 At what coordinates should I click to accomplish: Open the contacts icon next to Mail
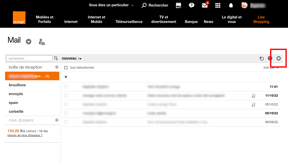point(42,42)
